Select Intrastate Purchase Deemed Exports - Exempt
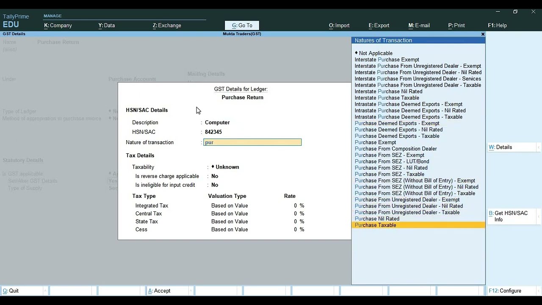Viewport: 542px width, 305px height. coord(418,104)
